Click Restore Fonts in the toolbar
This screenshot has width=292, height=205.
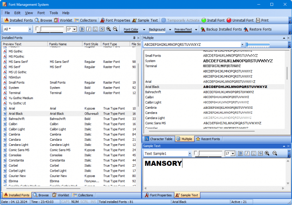[x=246, y=30]
